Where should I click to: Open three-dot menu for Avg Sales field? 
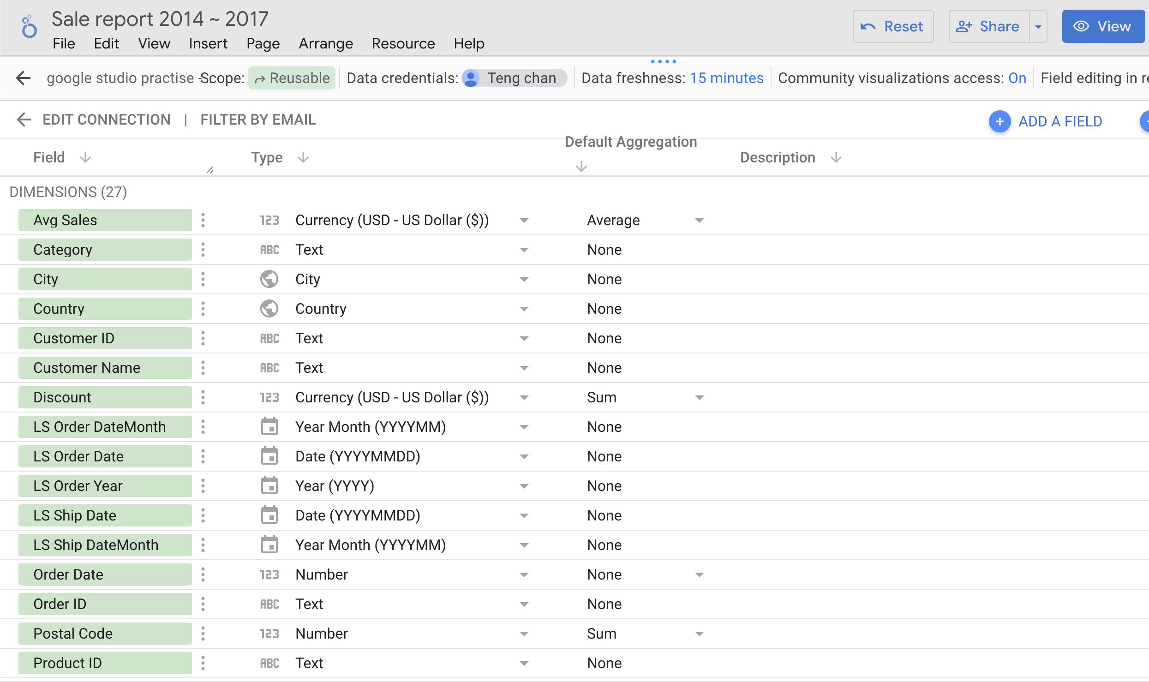coord(203,220)
